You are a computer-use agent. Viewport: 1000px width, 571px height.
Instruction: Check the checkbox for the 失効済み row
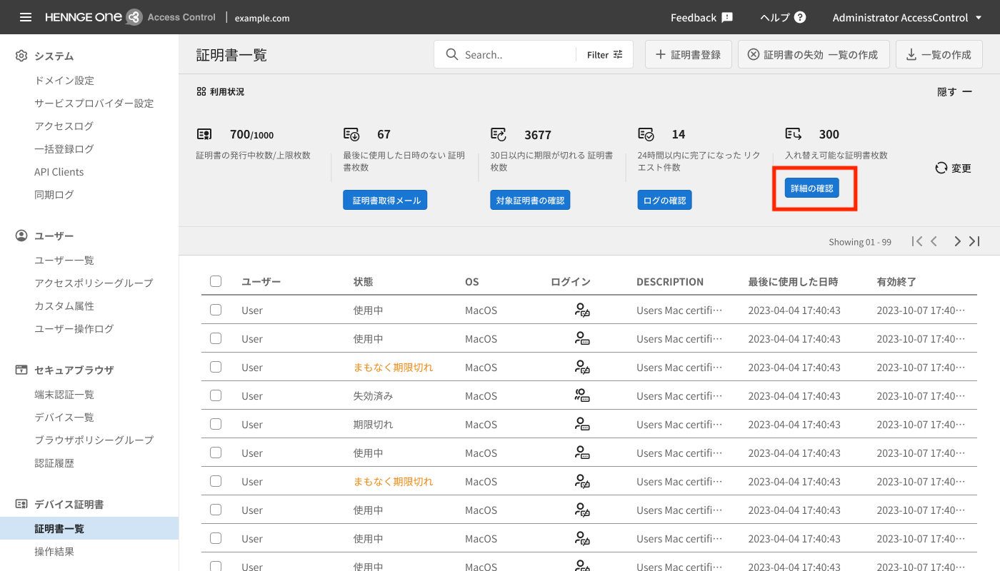click(216, 395)
